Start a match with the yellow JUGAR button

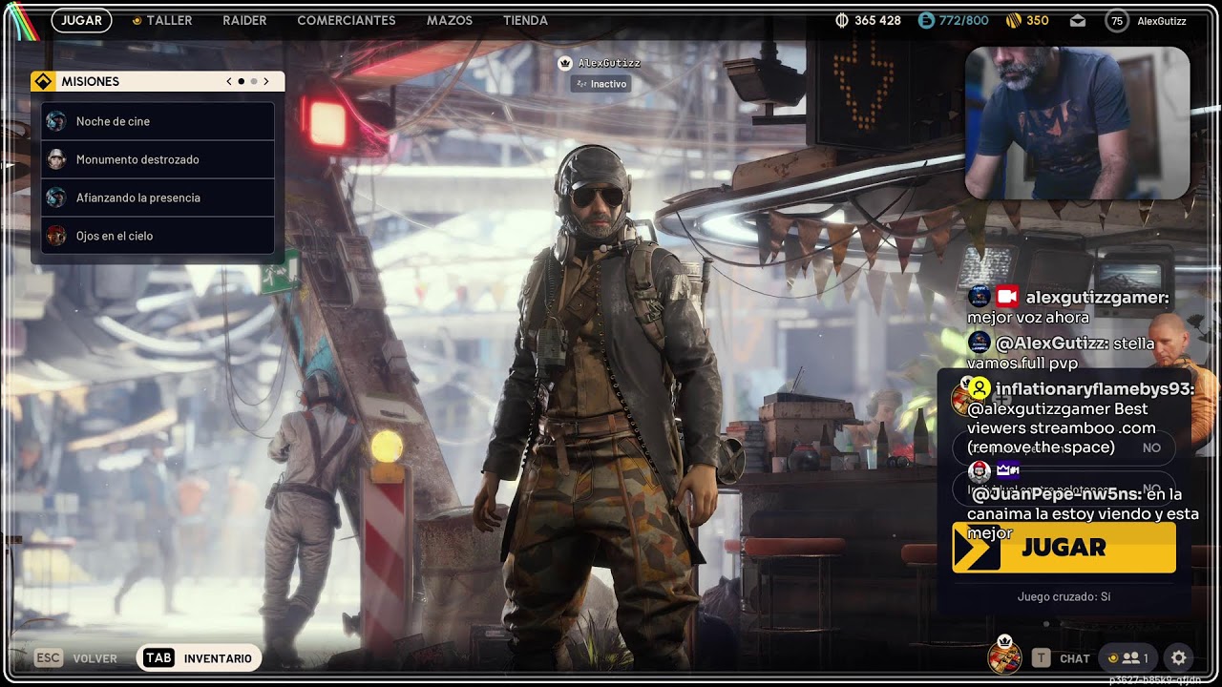1064,547
